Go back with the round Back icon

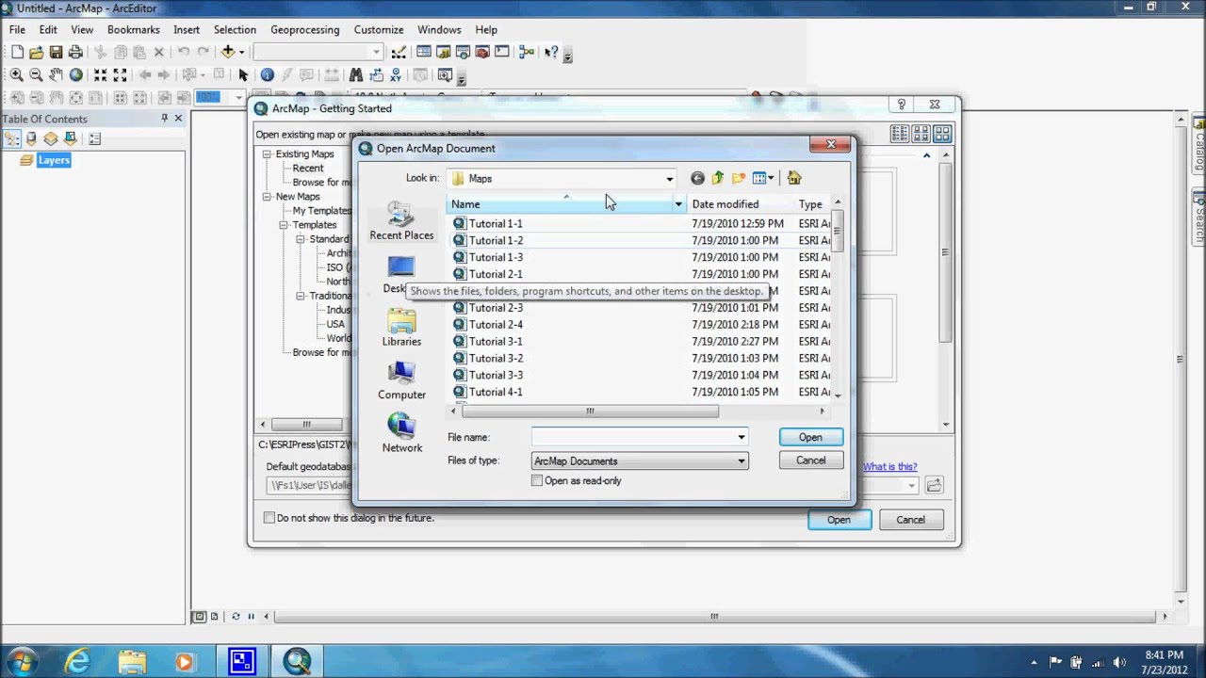click(x=697, y=178)
